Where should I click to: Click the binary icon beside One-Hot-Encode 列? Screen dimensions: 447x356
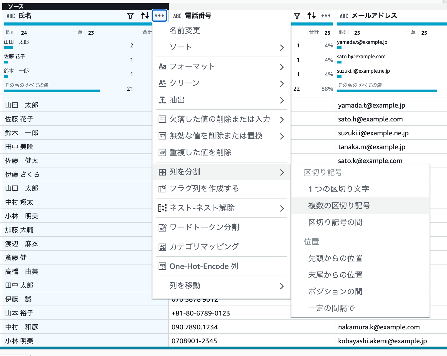coord(162,266)
